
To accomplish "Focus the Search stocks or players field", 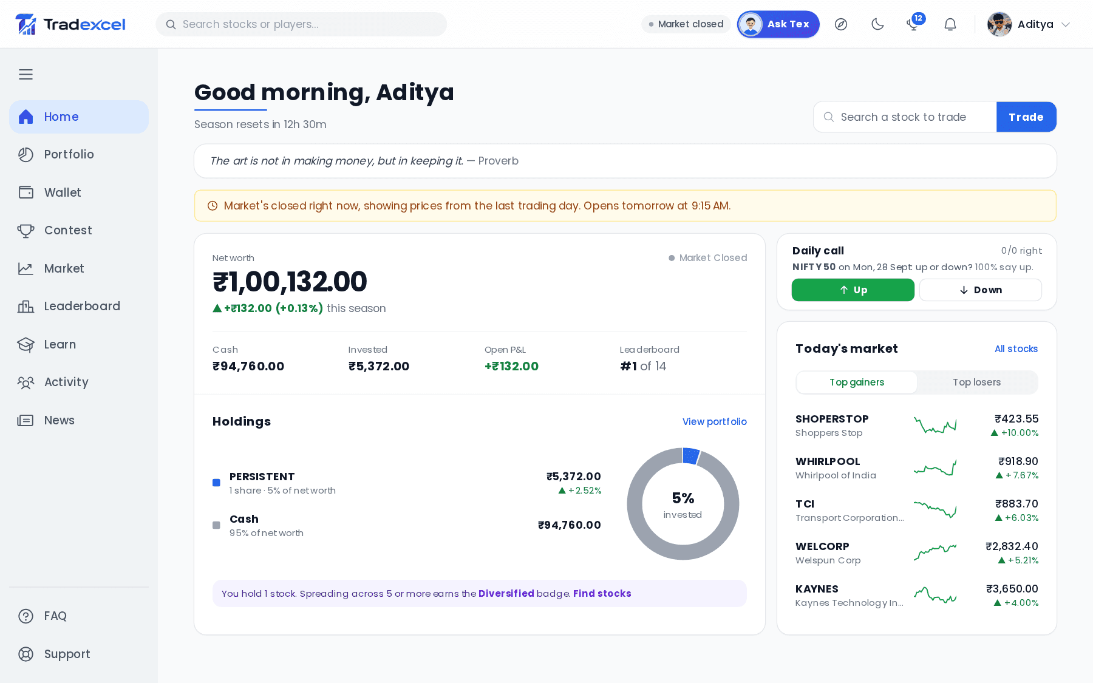I will [301, 24].
